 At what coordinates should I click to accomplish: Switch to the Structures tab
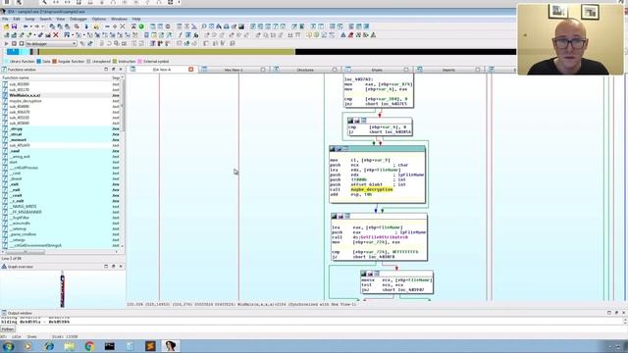click(305, 70)
